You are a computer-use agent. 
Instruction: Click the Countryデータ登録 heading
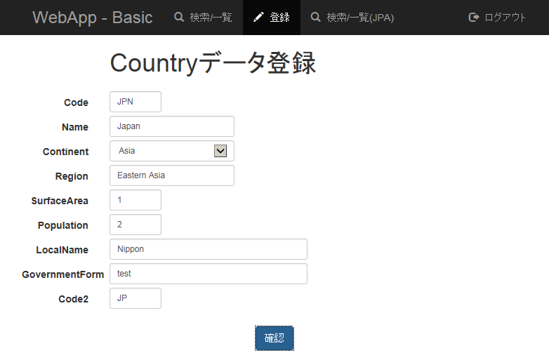pyautogui.click(x=213, y=63)
